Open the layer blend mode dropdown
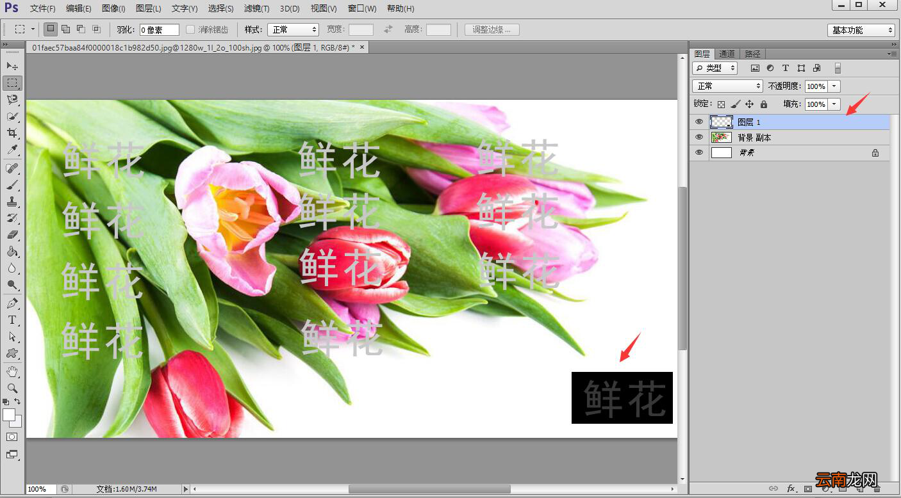 (x=727, y=86)
